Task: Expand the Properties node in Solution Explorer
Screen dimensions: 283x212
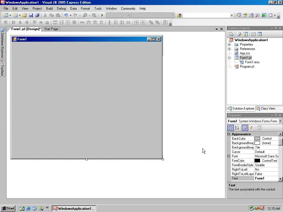Action: tap(229, 44)
